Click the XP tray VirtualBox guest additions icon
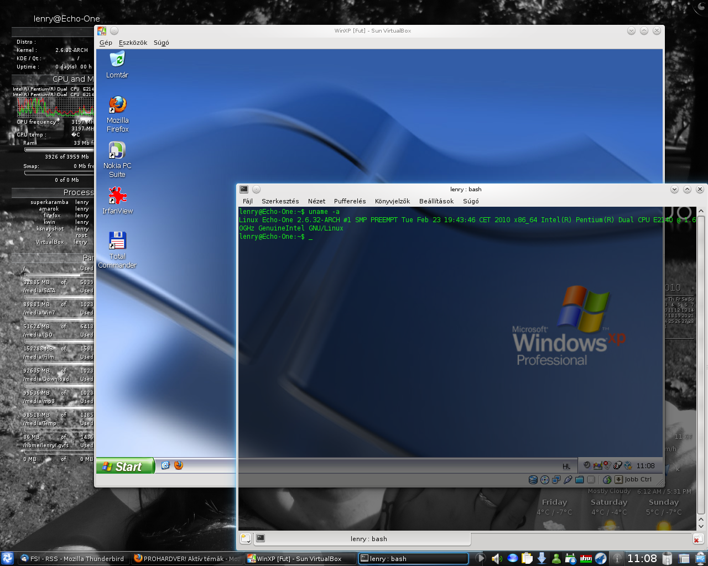708x566 pixels. (628, 465)
